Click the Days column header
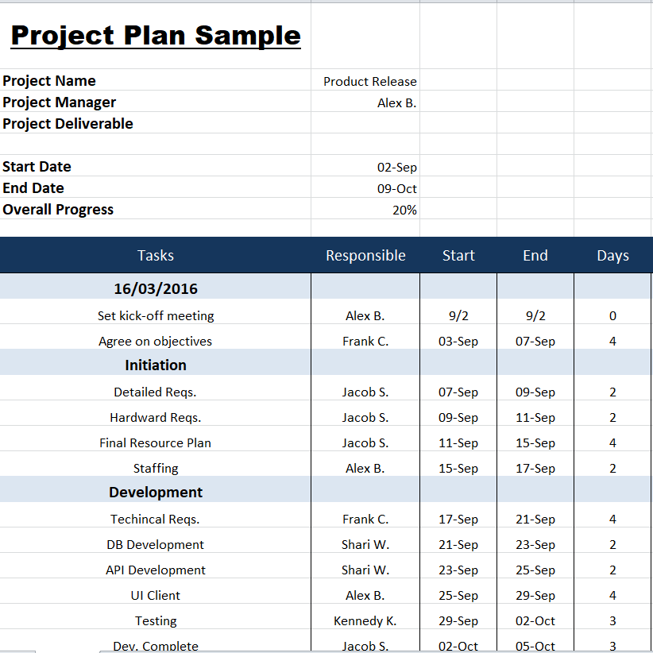The width and height of the screenshot is (653, 653). tap(612, 256)
